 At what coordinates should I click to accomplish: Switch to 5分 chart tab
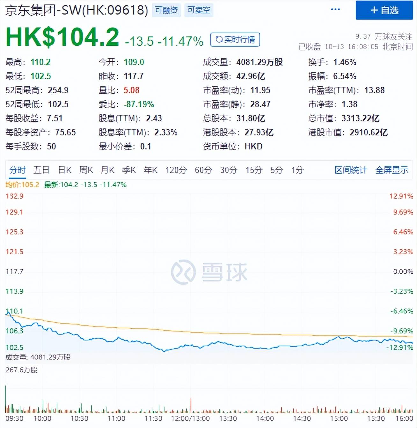(x=277, y=170)
